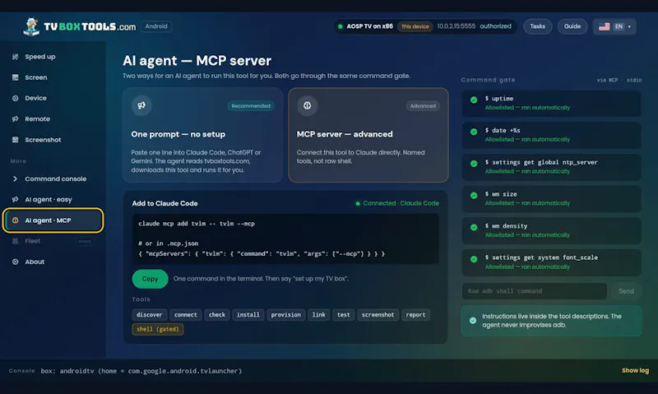This screenshot has height=394, width=658.
Task: Open the Speed up section
Action: coord(53,57)
